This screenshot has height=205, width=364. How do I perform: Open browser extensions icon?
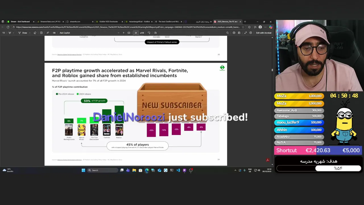[249, 27]
